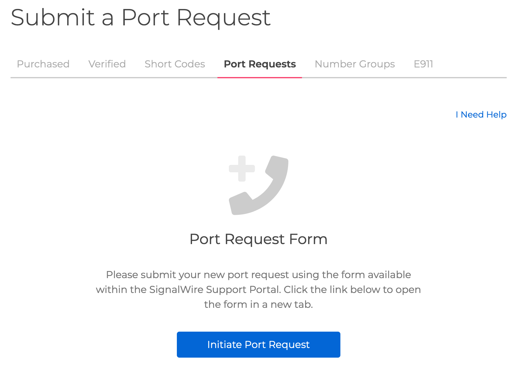This screenshot has height=370, width=516.
Task: Click the empty tab bar area right of E911
Action: coord(471,64)
